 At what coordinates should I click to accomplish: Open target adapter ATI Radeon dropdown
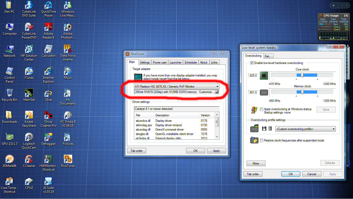coord(177,87)
